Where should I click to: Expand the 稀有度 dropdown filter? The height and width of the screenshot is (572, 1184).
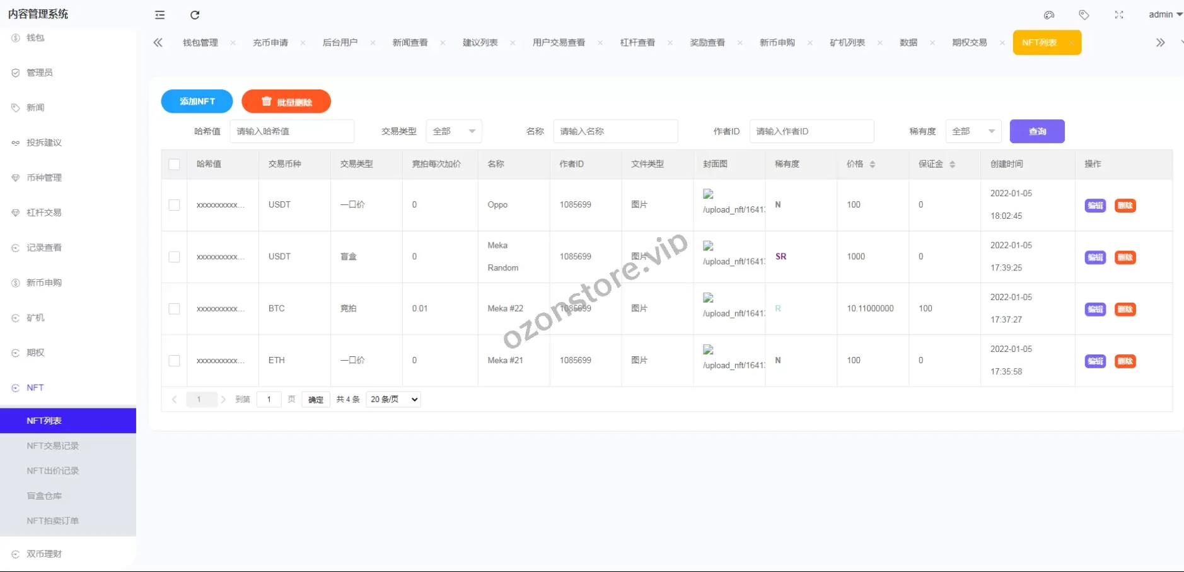point(973,131)
